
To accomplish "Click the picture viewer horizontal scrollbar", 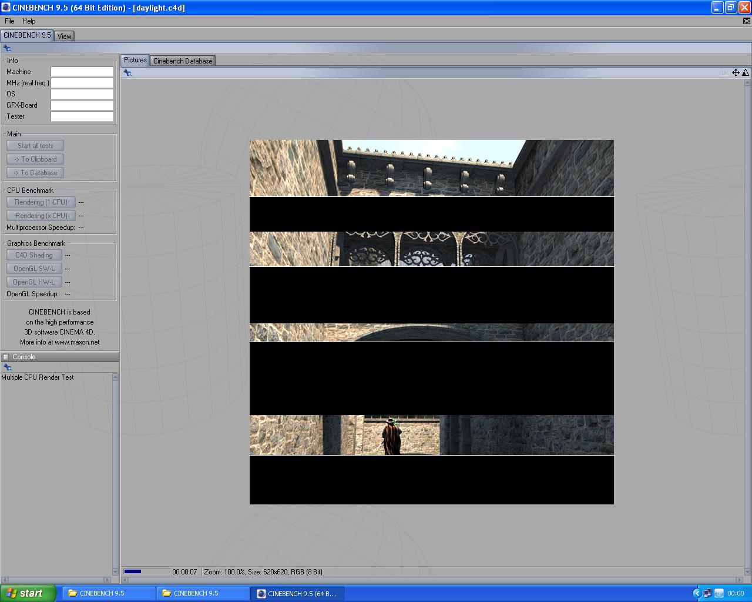I will 432,580.
